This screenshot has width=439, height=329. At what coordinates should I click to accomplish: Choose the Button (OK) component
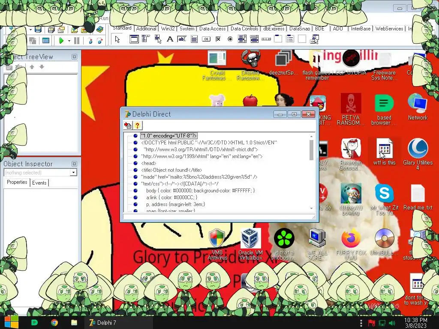pyautogui.click(x=206, y=39)
